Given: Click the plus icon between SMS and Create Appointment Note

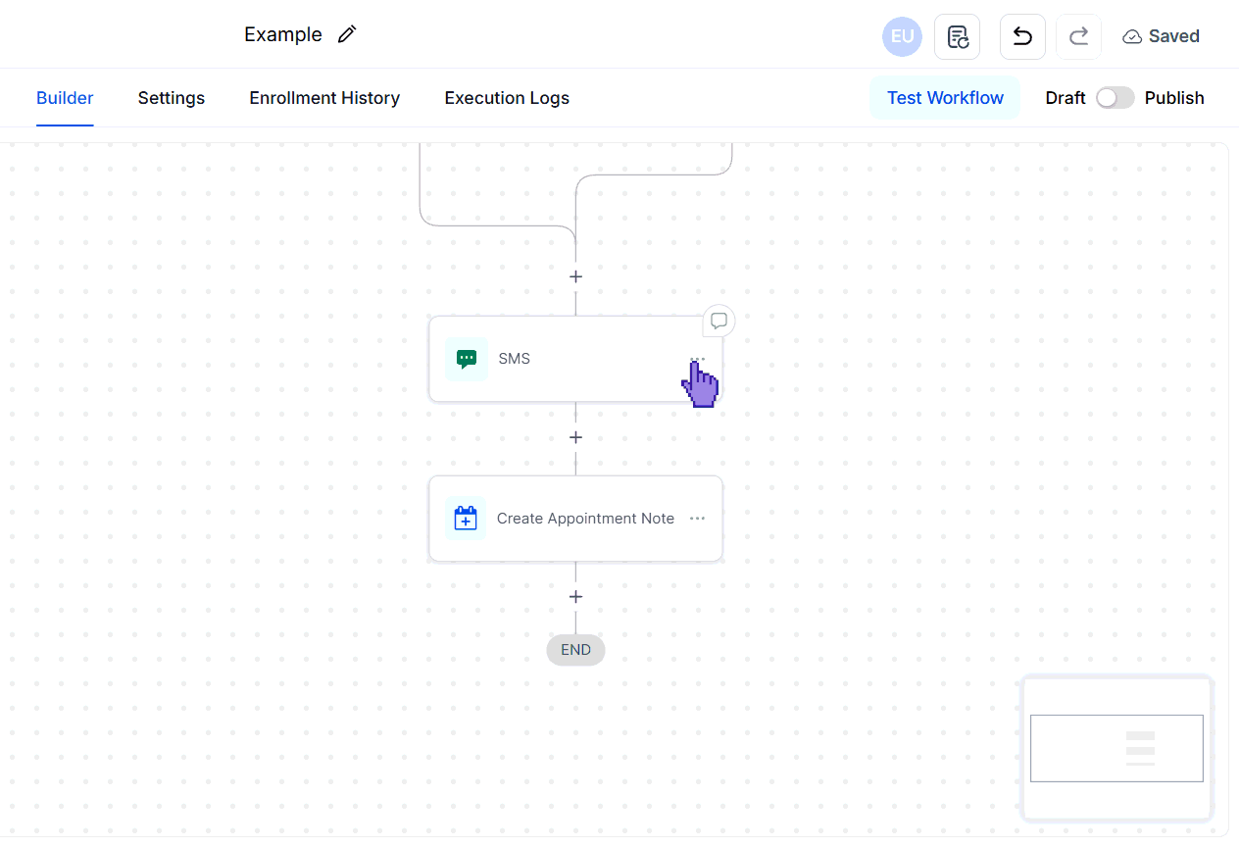Looking at the screenshot, I should pos(575,437).
